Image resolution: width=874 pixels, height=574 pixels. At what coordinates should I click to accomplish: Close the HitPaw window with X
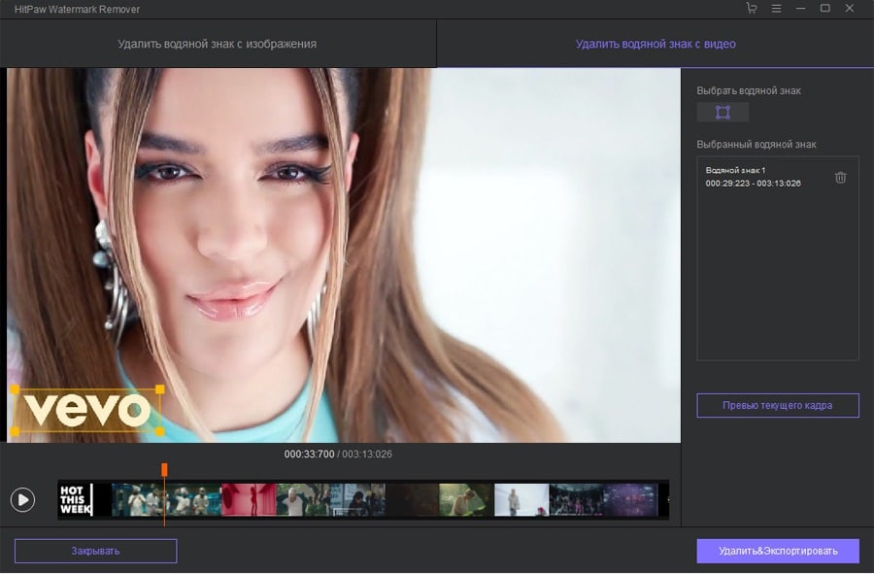[x=850, y=8]
